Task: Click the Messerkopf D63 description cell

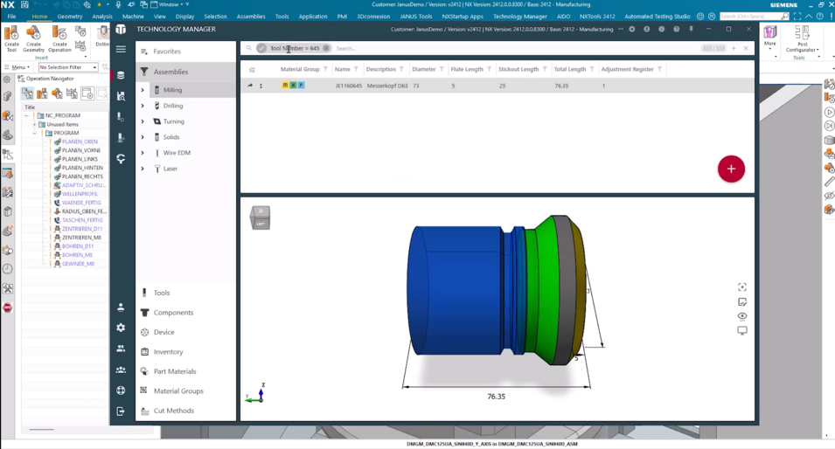Action: point(387,86)
